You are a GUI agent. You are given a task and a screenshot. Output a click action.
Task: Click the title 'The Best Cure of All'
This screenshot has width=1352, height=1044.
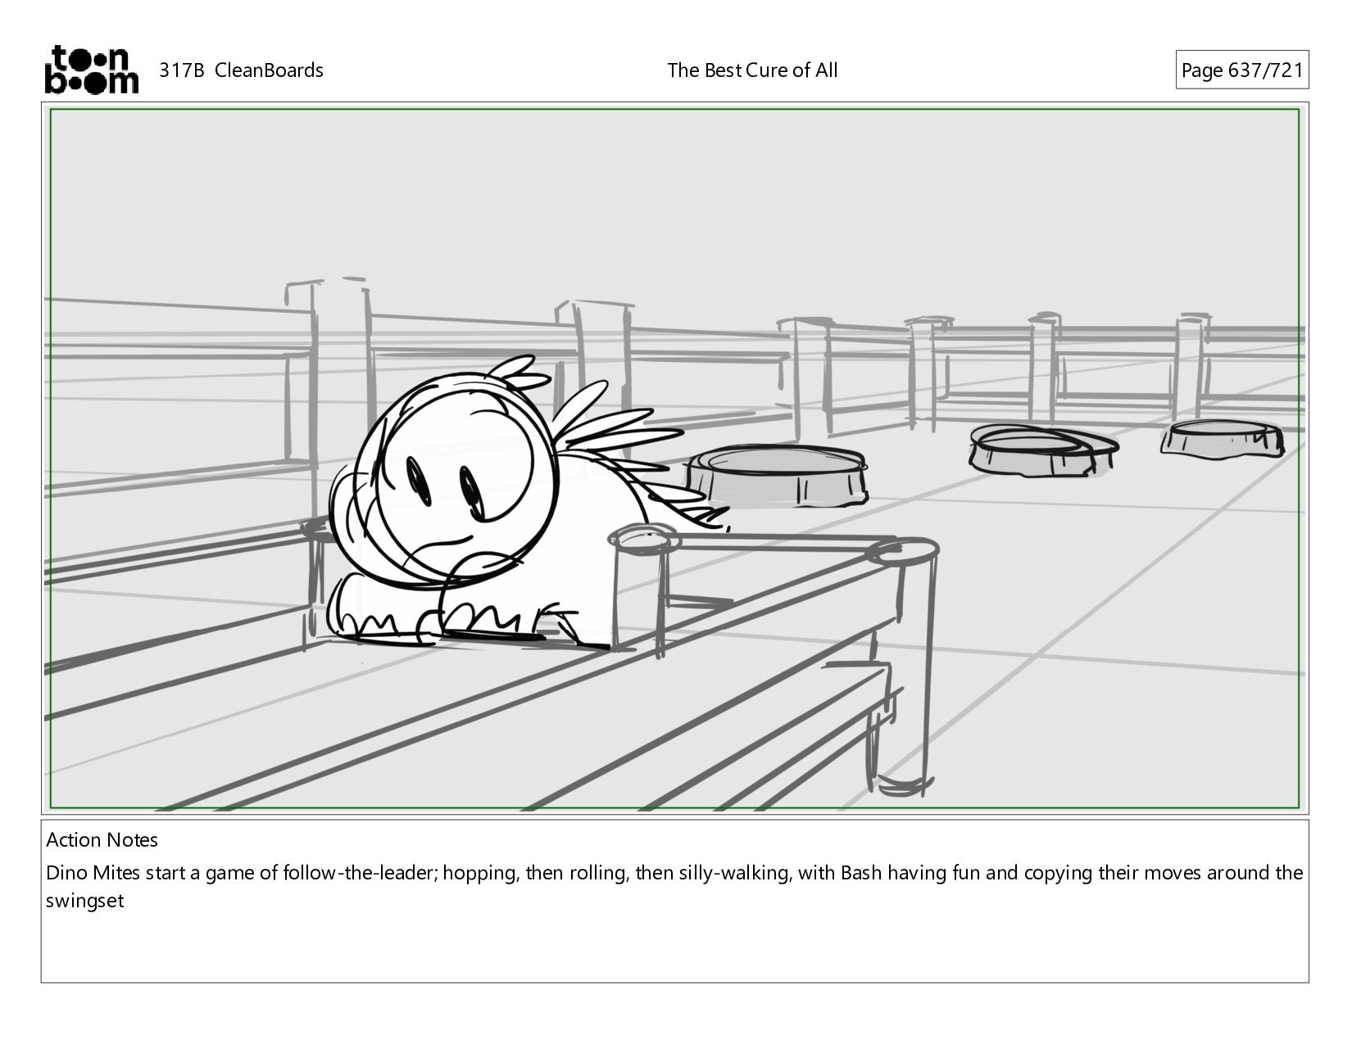(752, 70)
